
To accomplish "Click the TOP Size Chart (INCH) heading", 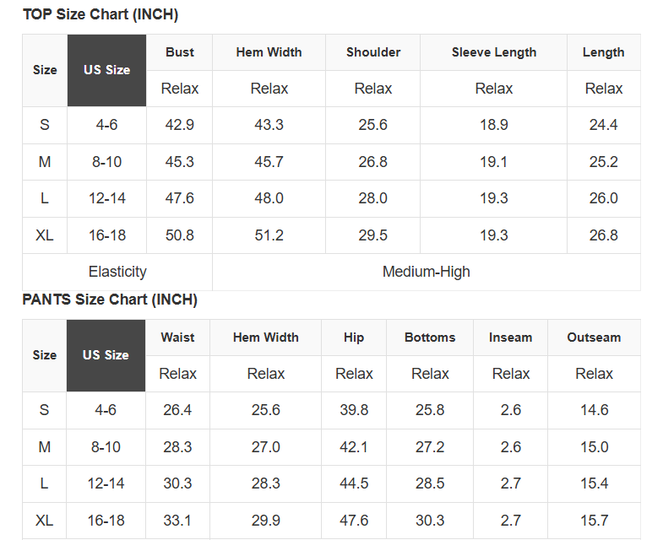I will pos(101,14).
